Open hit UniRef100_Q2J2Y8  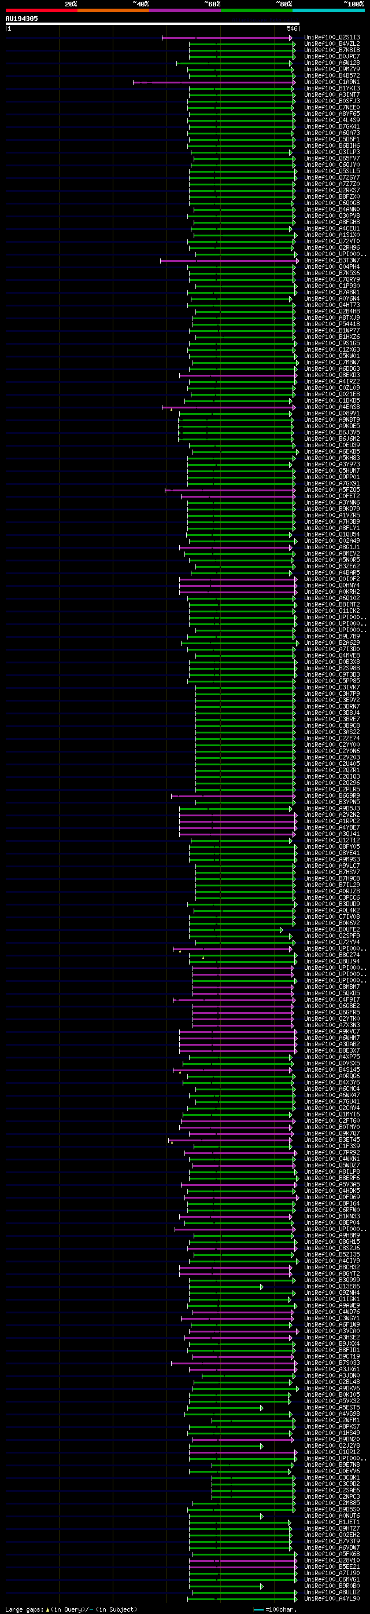click(332, 1446)
